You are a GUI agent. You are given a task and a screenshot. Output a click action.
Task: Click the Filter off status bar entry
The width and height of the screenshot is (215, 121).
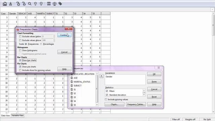click(176, 120)
